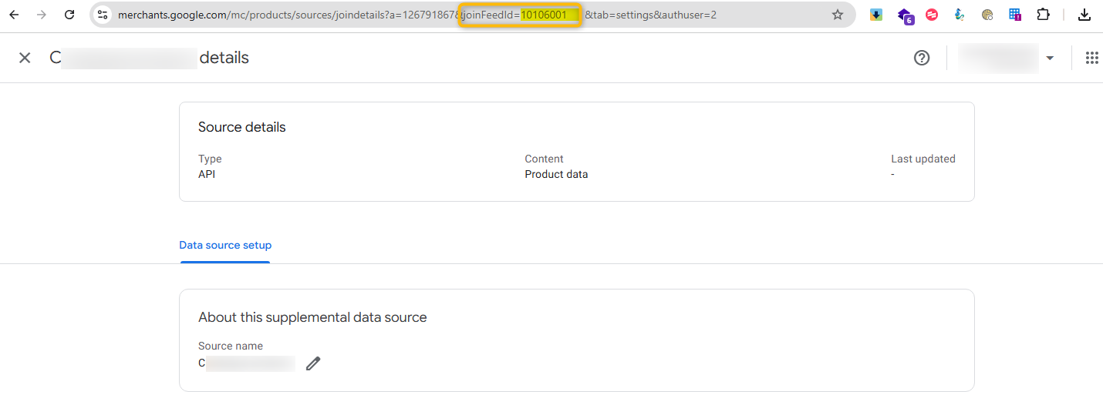The image size is (1103, 405).
Task: Open the help question mark icon
Action: click(x=921, y=58)
